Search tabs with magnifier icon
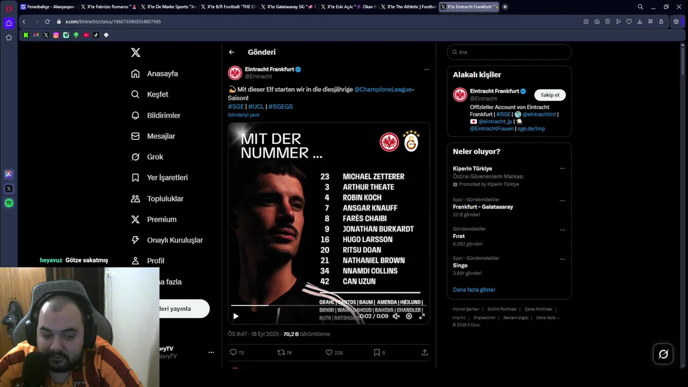Image resolution: width=688 pixels, height=387 pixels. click(640, 7)
